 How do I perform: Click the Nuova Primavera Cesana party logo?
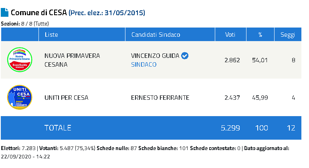point(20,60)
